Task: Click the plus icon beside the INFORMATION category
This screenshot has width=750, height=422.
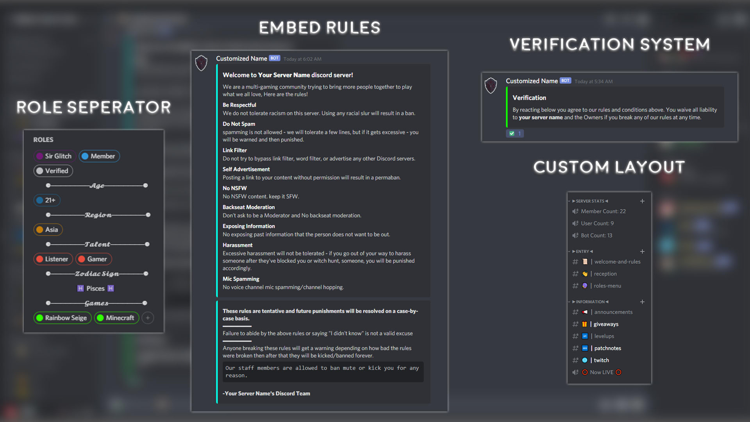Action: click(x=642, y=302)
